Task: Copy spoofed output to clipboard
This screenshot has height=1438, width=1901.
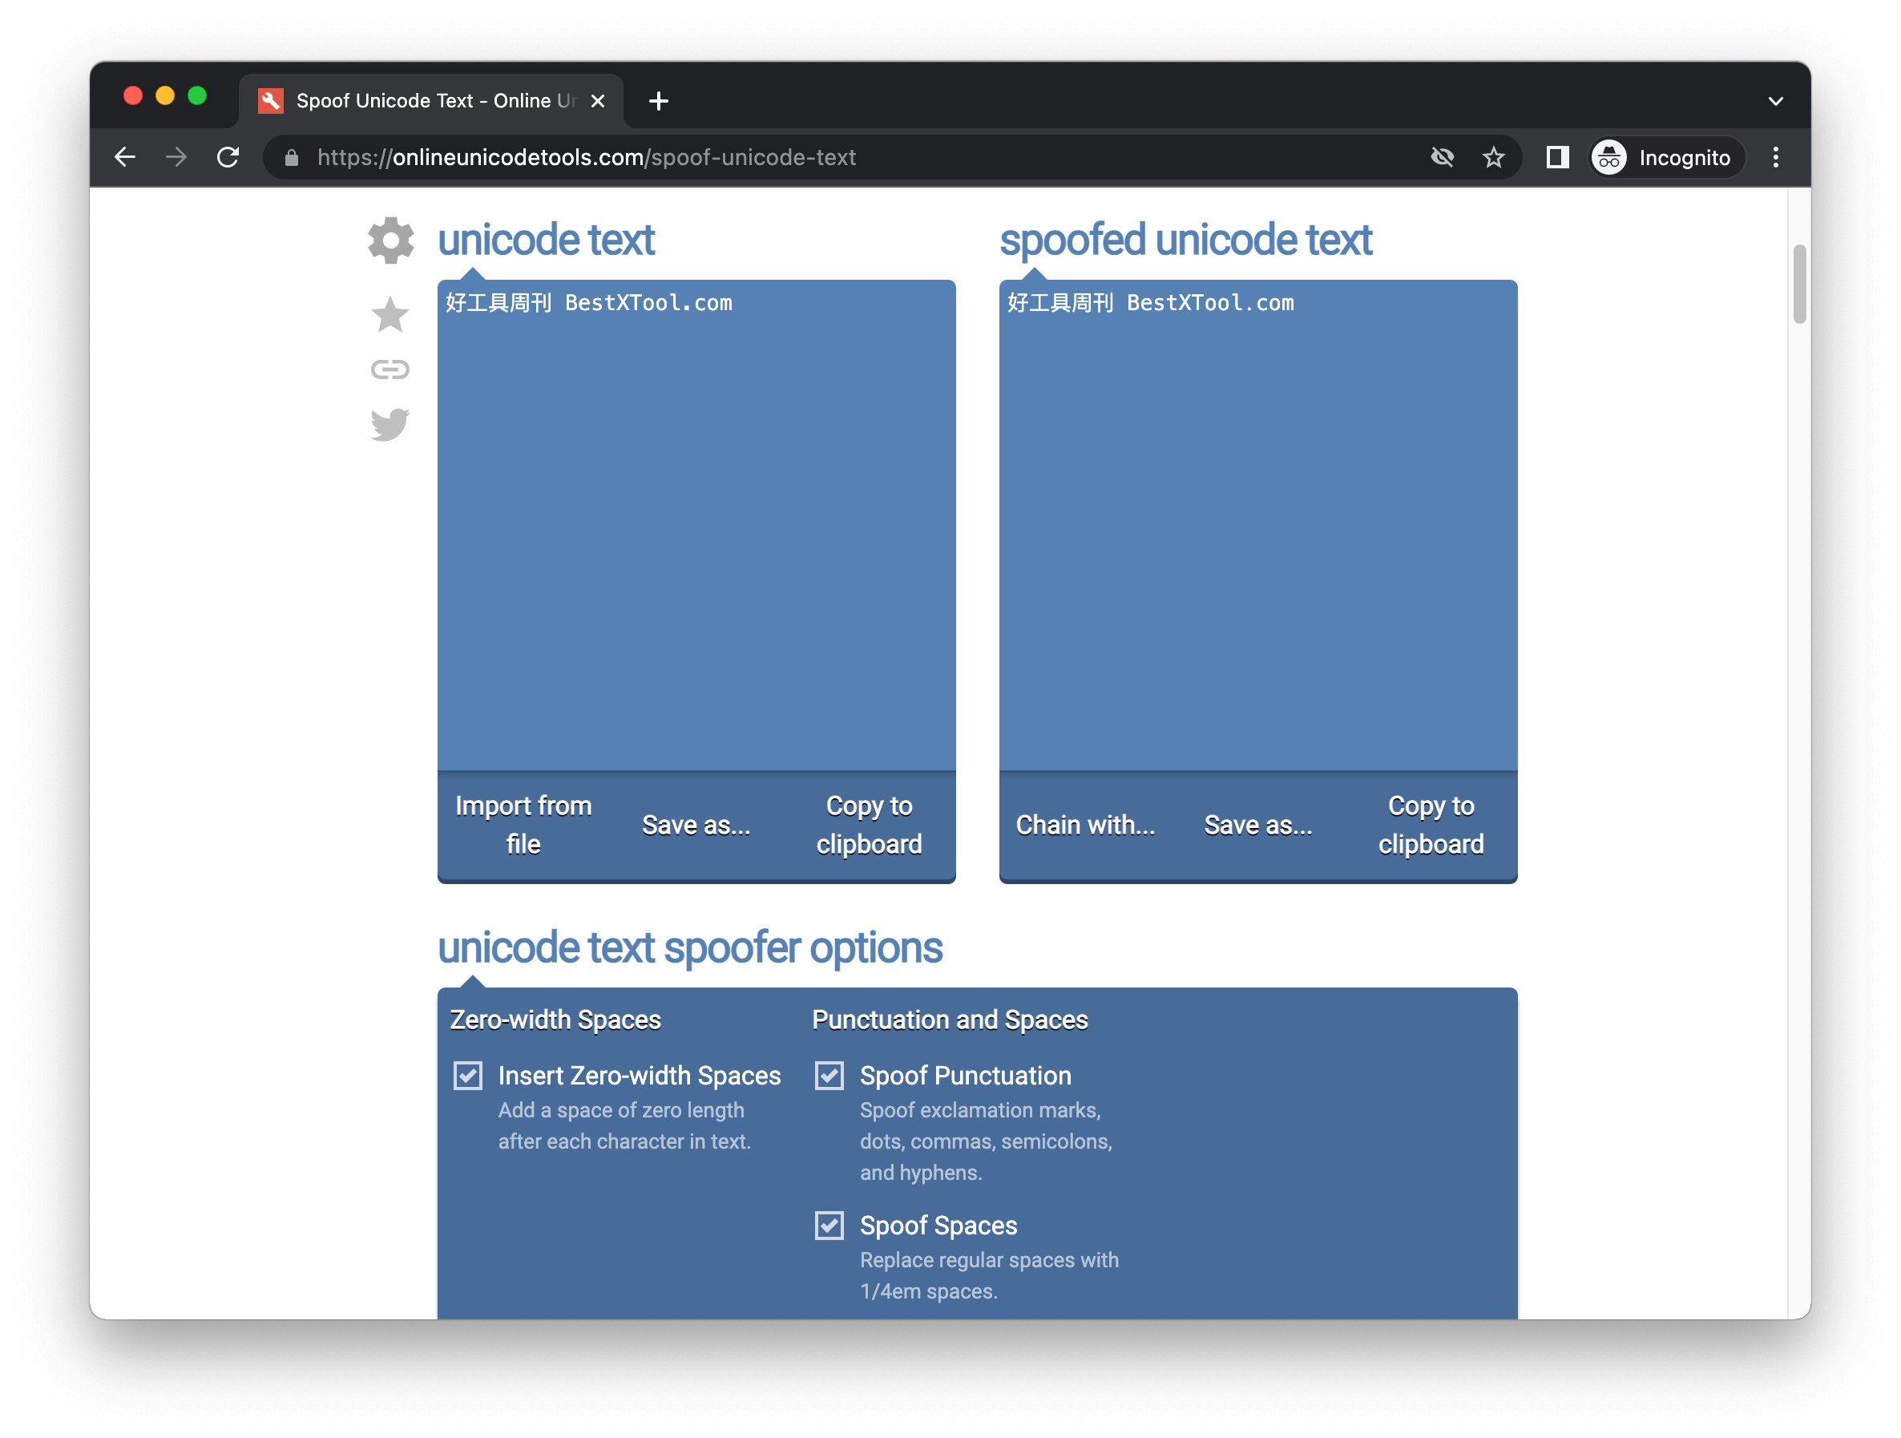Action: coord(1431,825)
